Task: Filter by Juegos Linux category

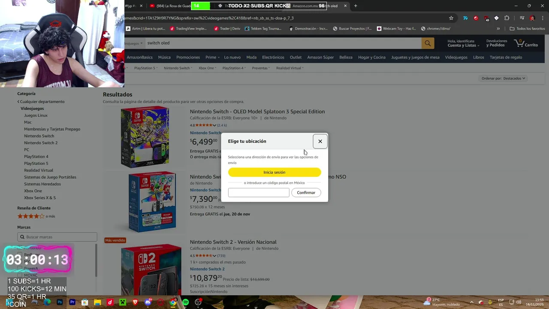Action: pyautogui.click(x=36, y=115)
